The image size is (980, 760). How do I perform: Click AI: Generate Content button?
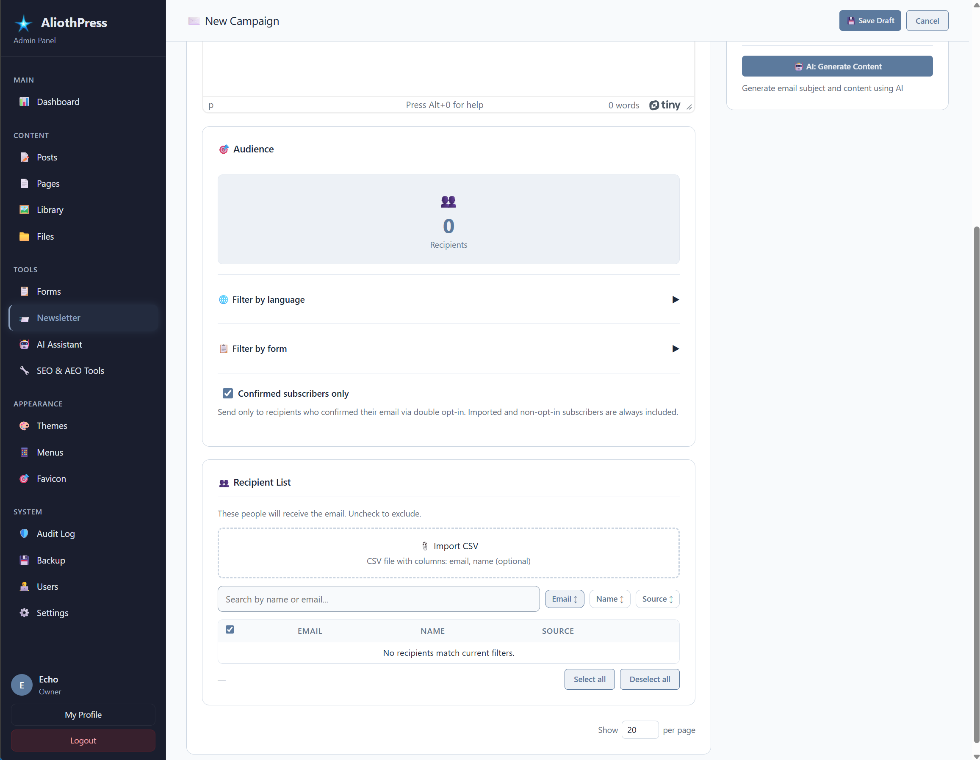(837, 66)
